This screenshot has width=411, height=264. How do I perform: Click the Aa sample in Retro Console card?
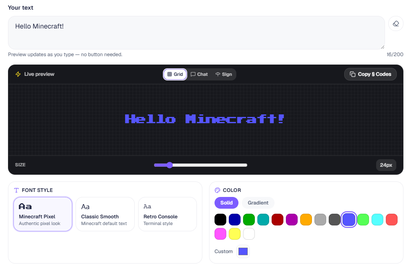[147, 207]
